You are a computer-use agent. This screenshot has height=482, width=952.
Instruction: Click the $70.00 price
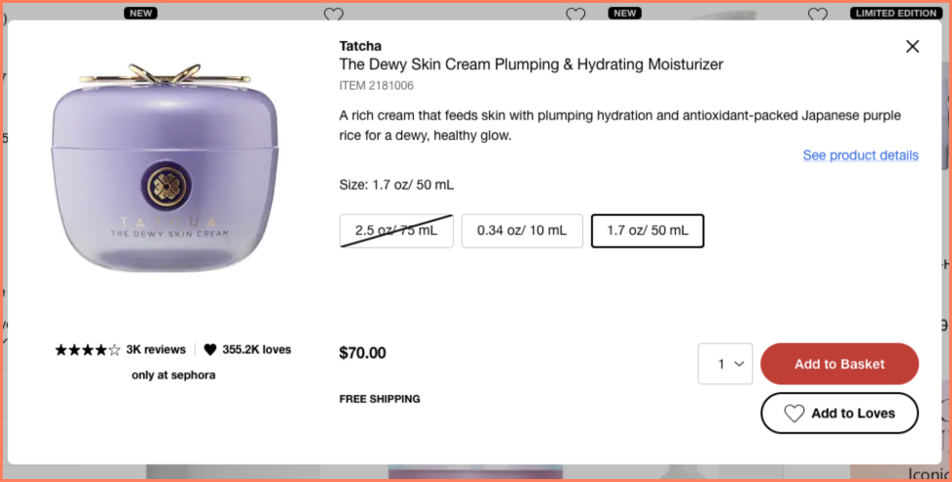point(362,353)
